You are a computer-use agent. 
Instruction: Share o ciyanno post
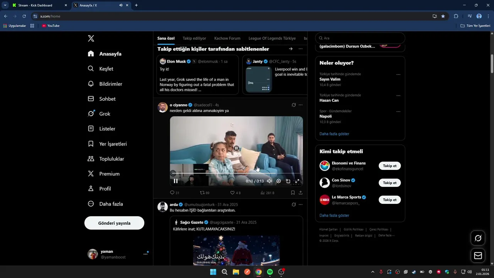pos(301,193)
